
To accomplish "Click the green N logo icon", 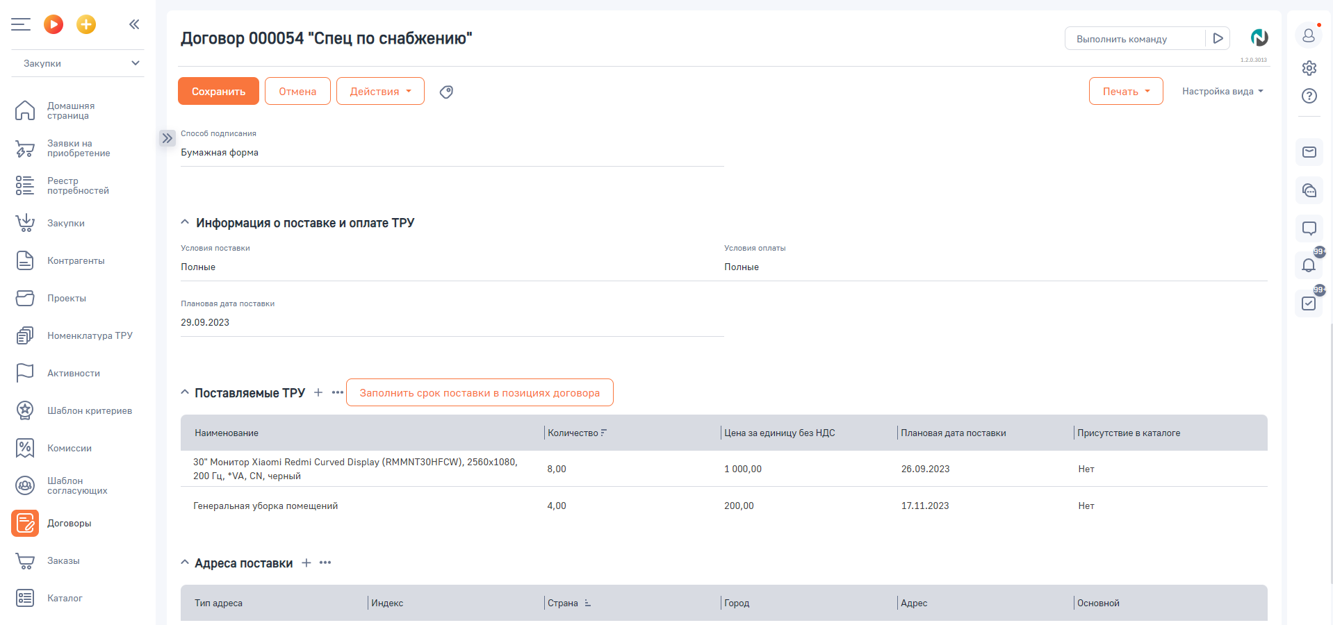I will click(x=1259, y=37).
